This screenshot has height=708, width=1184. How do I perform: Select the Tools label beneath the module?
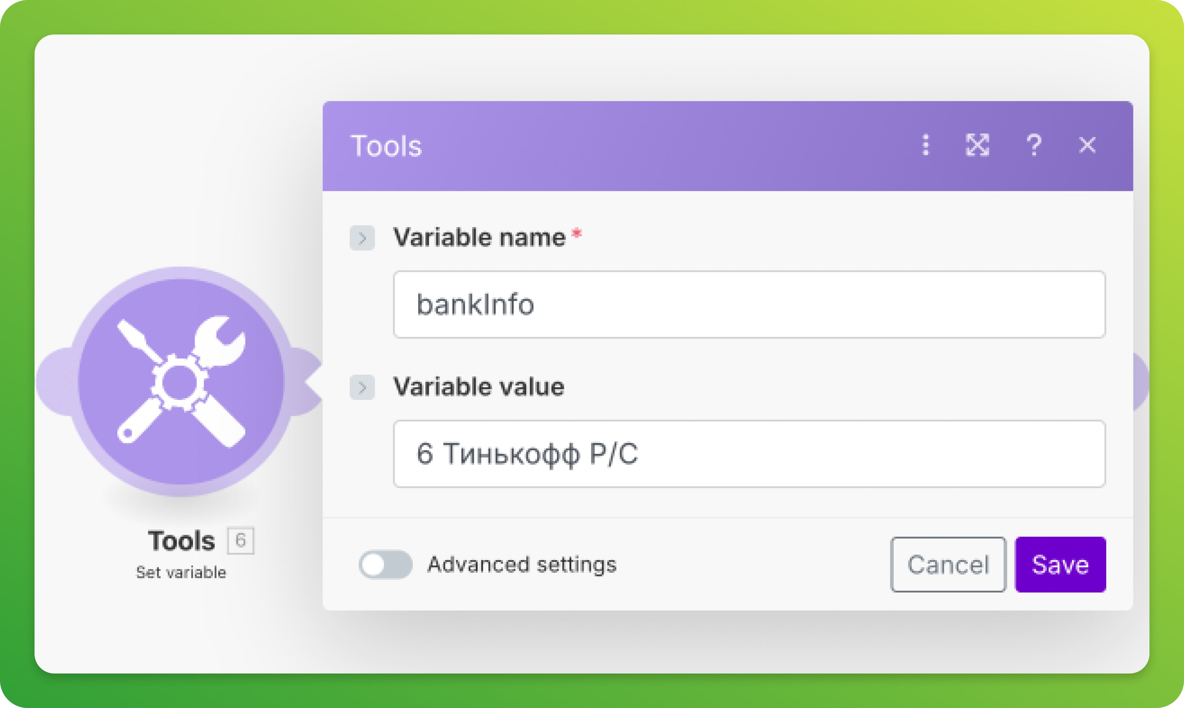pyautogui.click(x=181, y=541)
